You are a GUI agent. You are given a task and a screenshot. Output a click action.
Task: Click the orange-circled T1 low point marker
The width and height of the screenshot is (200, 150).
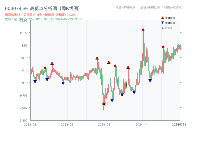point(104,104)
